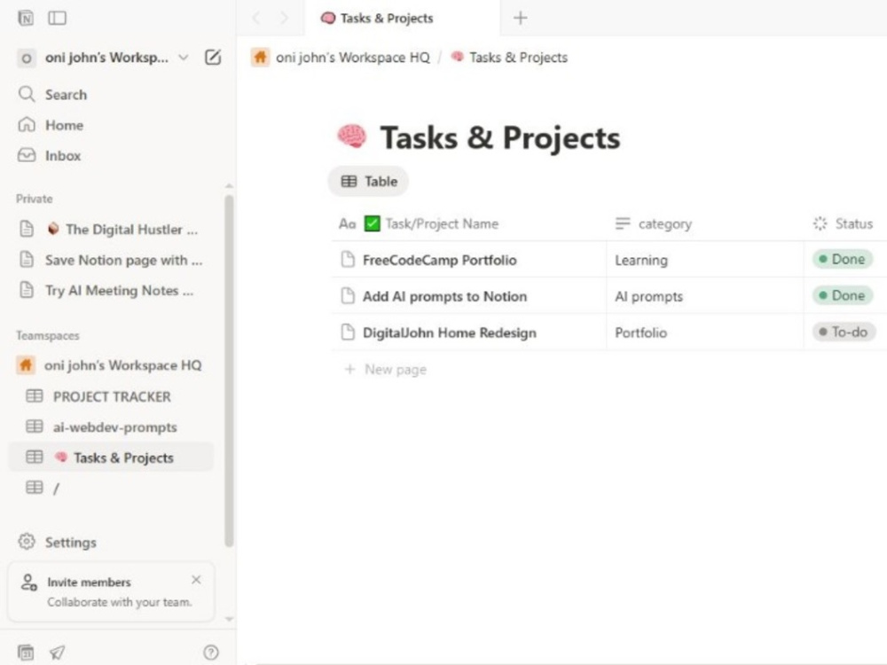Open DigitalJohn Home Redesign row
The image size is (887, 665).
[449, 332]
